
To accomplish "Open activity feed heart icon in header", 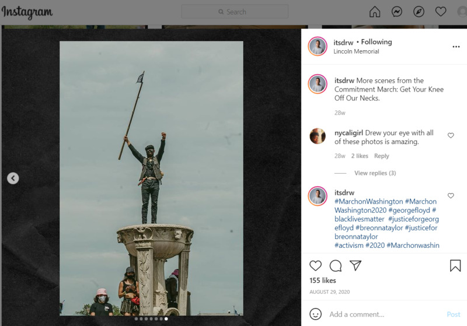I will pos(441,12).
